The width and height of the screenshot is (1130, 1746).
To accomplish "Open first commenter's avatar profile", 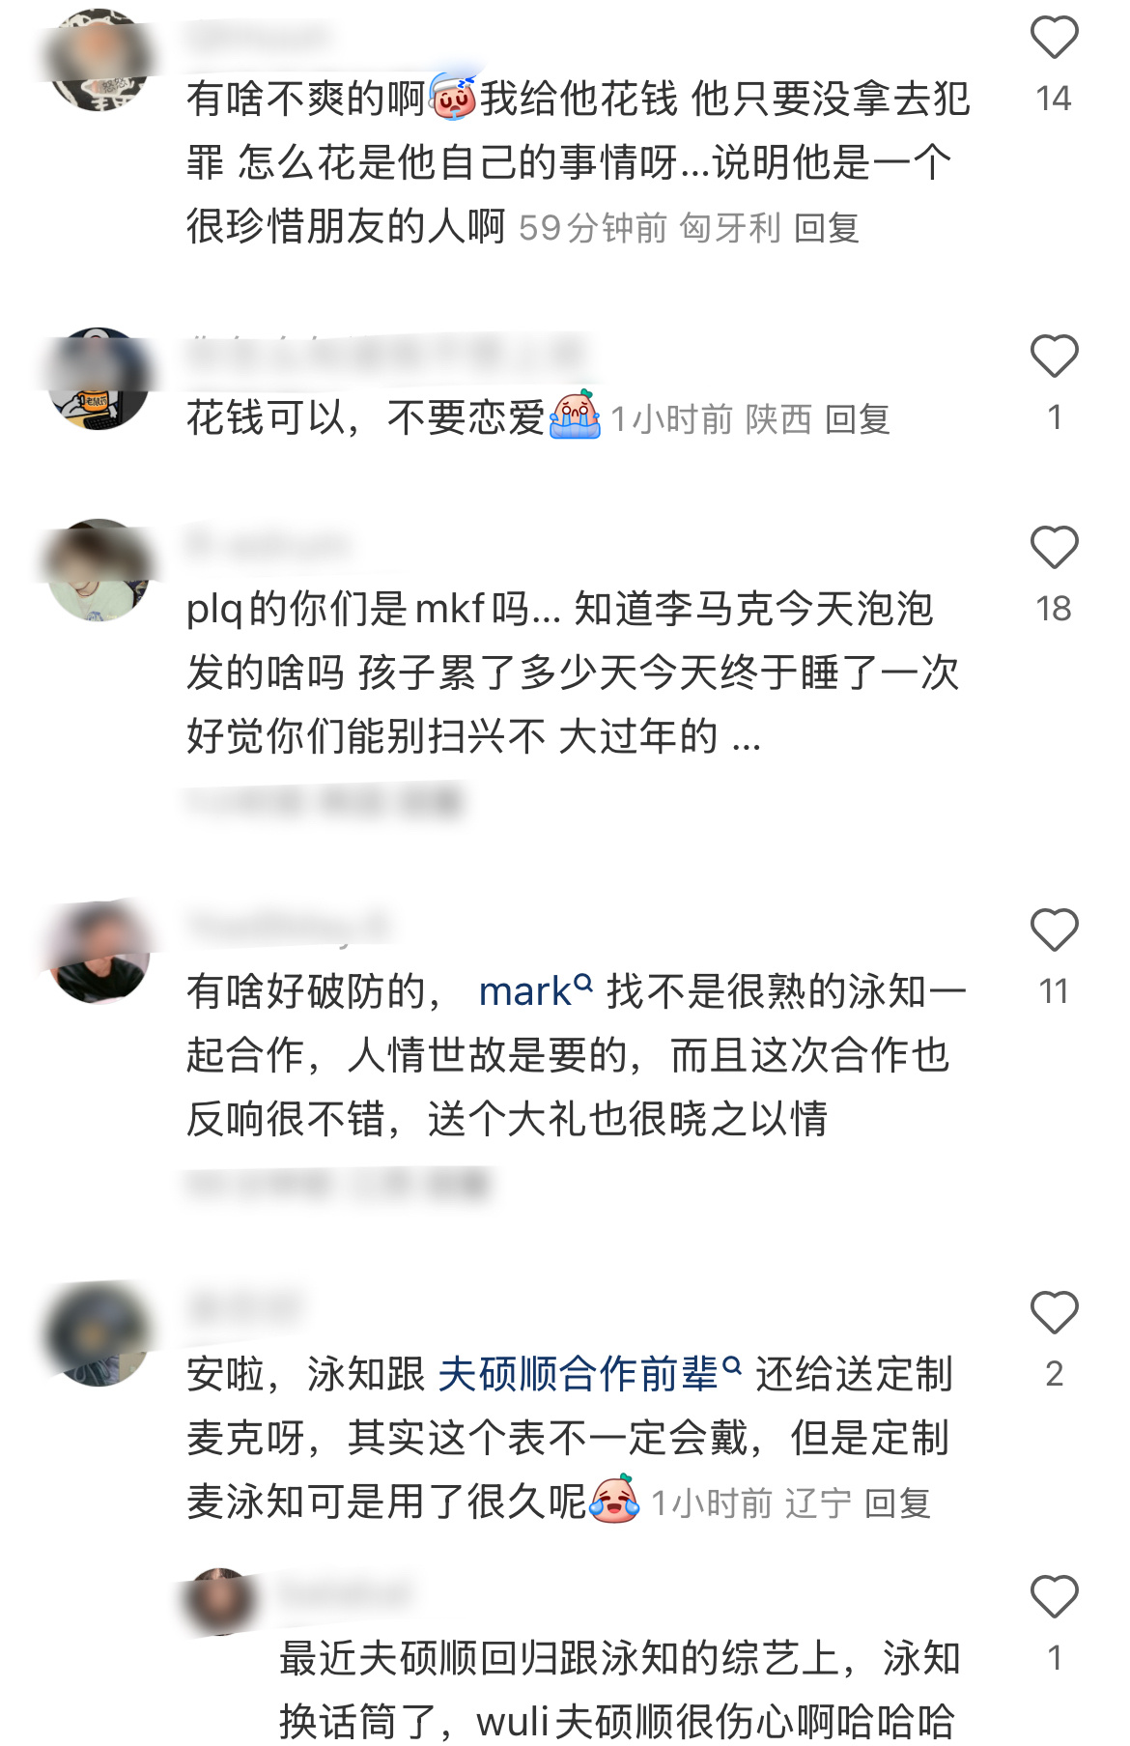I will (99, 60).
